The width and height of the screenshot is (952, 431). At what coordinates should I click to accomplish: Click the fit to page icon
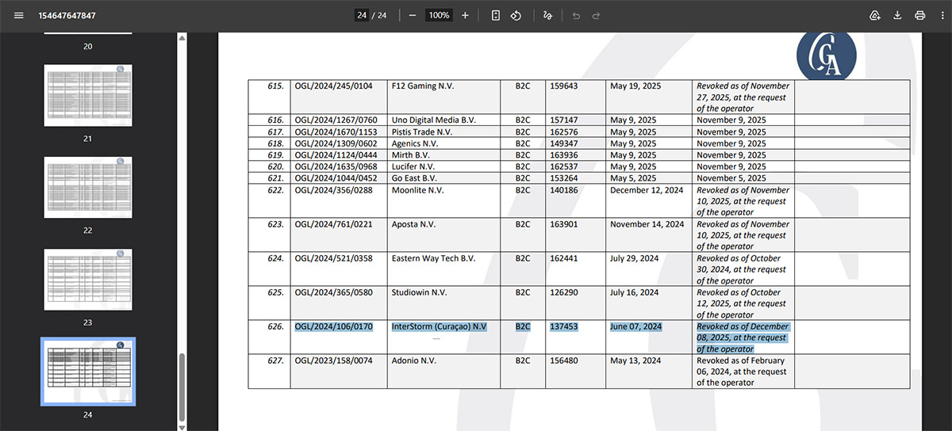point(496,16)
